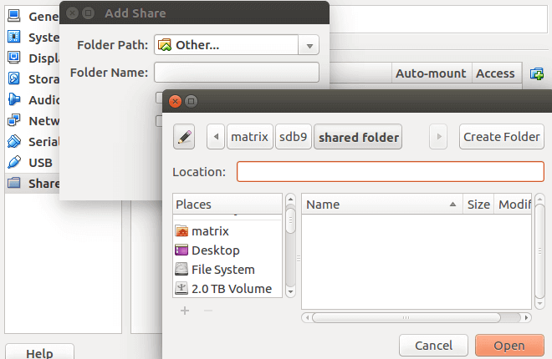
Task: Click the add bookmark plus icon
Action: coord(185,311)
